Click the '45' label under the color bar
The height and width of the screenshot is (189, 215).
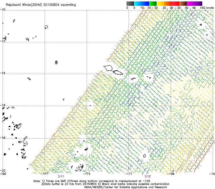[x=194, y=8]
